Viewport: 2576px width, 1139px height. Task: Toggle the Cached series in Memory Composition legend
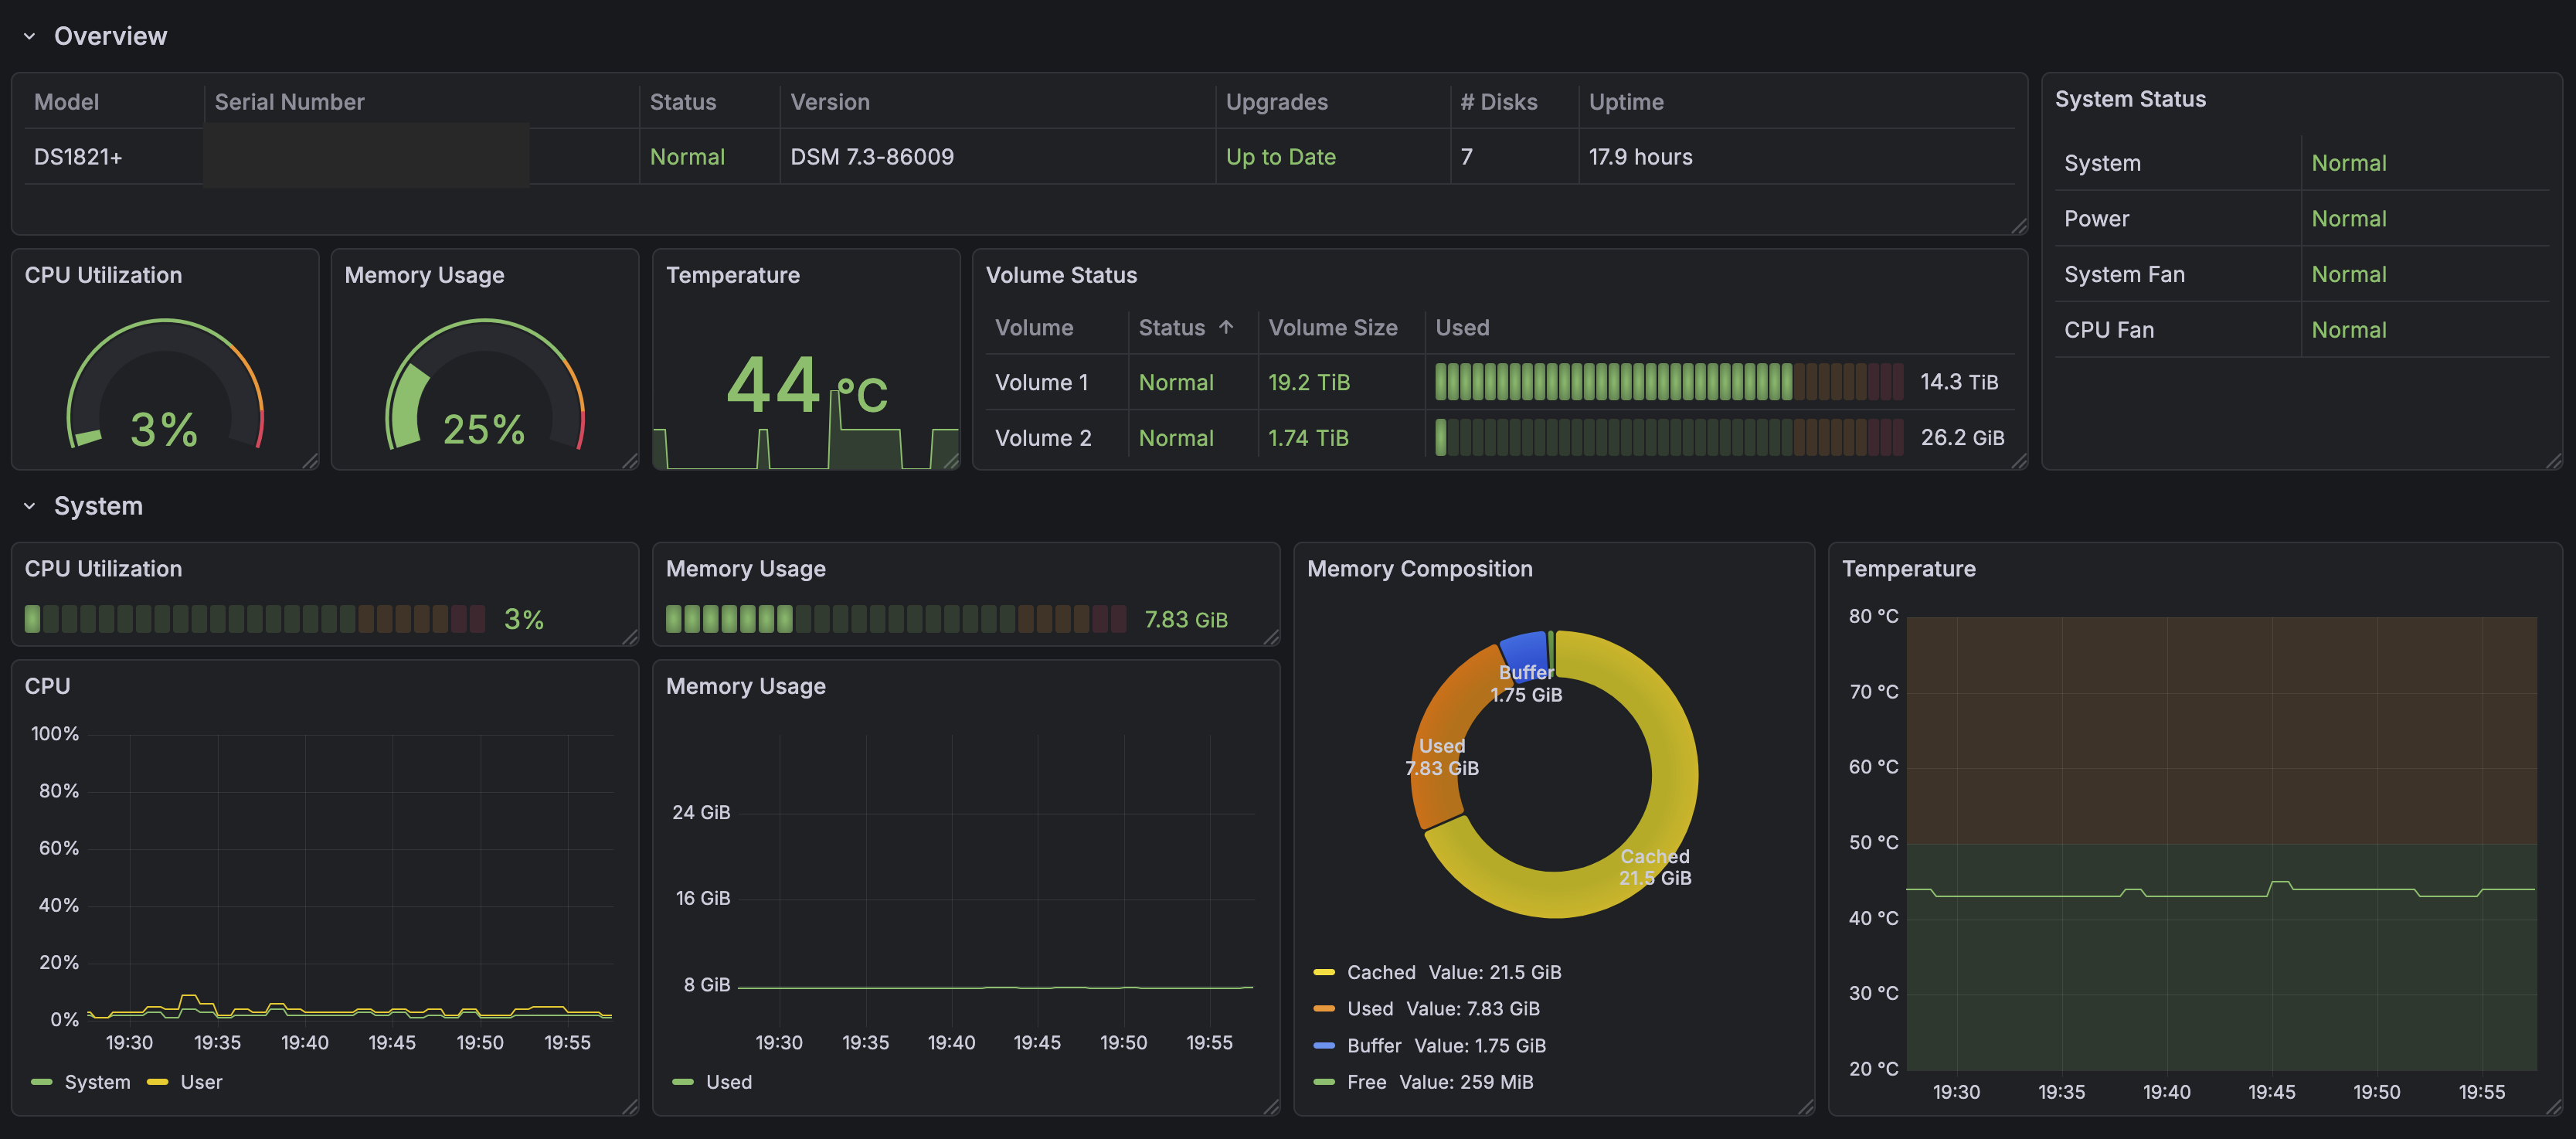pos(1380,972)
